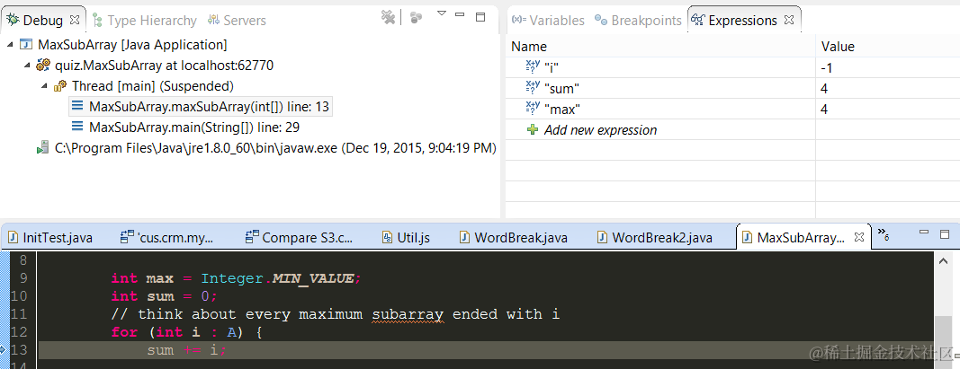The image size is (960, 369).
Task: Click the javaw.exe process icon
Action: (x=42, y=148)
